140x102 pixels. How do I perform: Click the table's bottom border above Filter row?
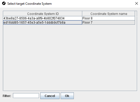[x=70, y=91]
